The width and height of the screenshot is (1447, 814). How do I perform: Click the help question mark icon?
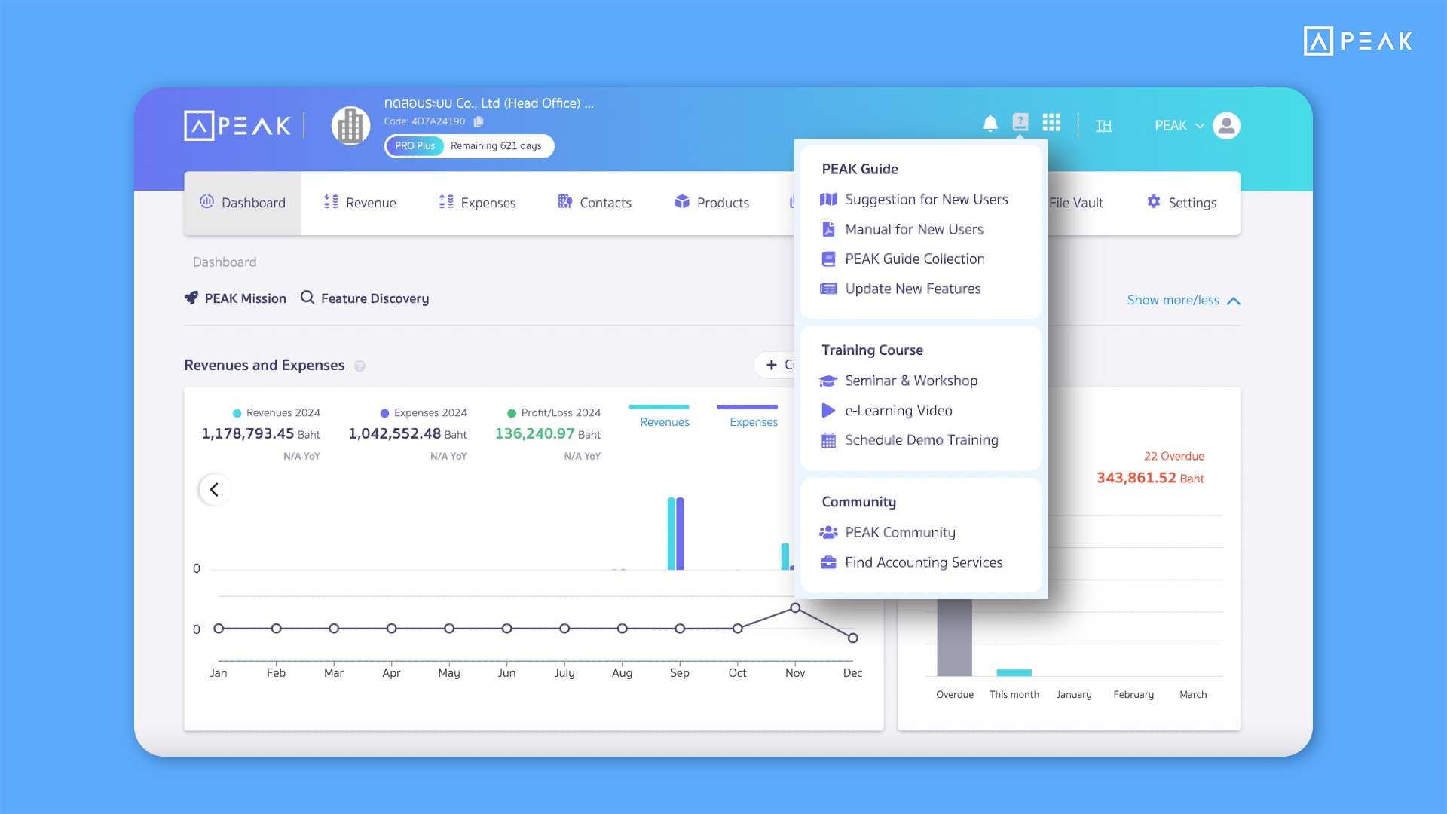1020,122
